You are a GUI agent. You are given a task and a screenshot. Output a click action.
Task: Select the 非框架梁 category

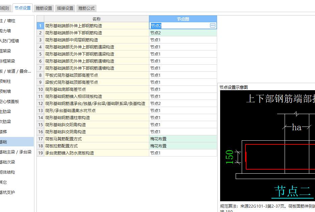point(17,61)
